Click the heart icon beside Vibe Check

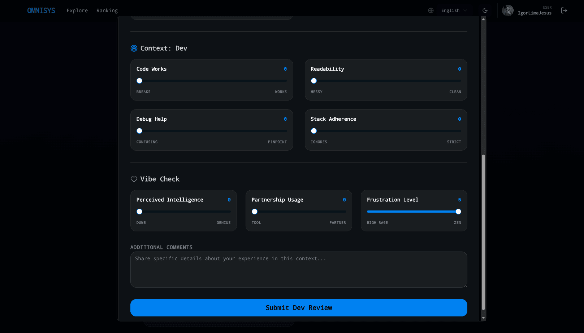click(134, 179)
